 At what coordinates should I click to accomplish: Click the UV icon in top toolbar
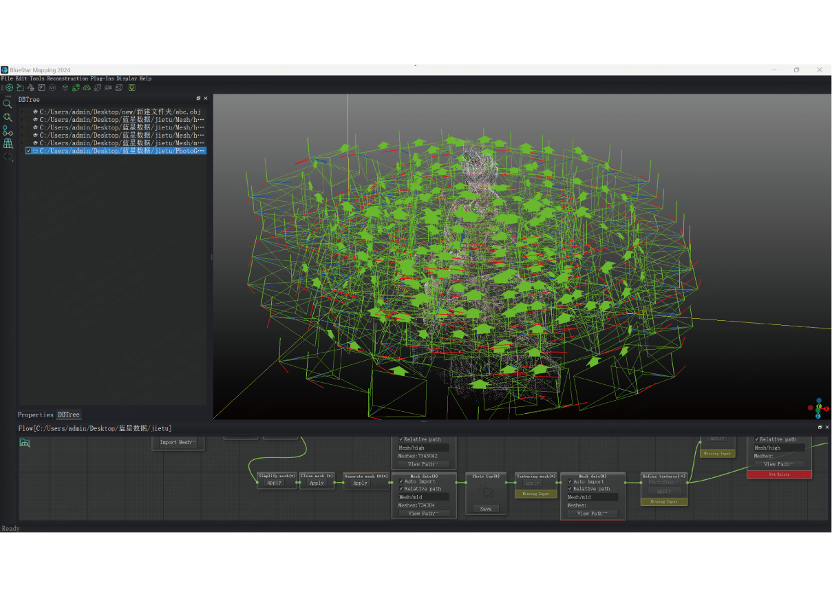pyautogui.click(x=52, y=87)
